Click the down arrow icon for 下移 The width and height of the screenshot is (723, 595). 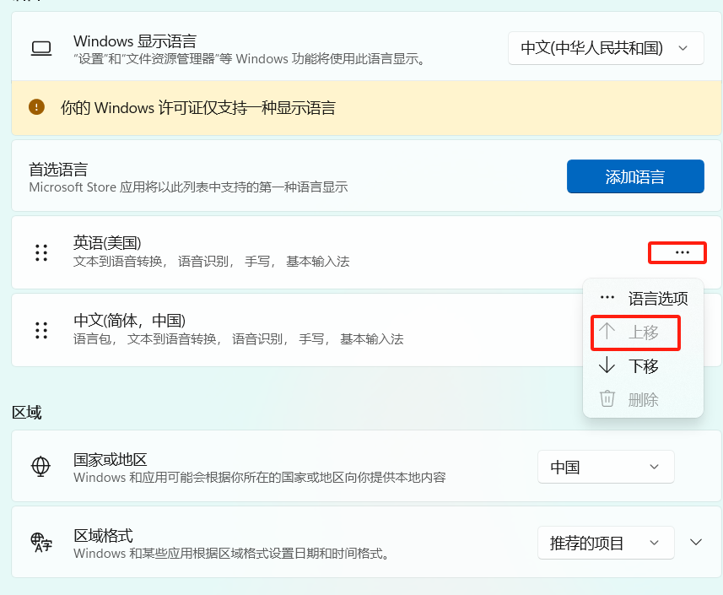tap(607, 365)
